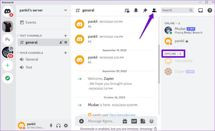Mute the microphone

click(x=51, y=125)
